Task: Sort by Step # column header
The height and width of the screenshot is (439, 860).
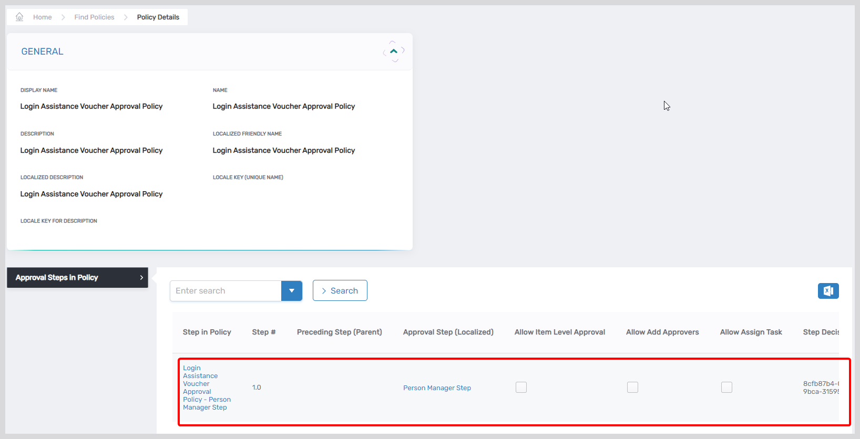Action: (x=263, y=332)
